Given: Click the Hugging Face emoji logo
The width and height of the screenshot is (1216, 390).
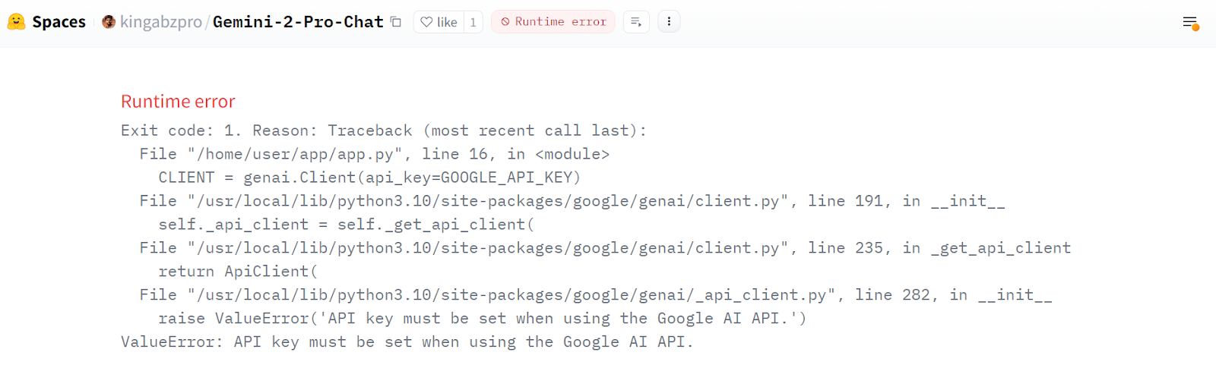Looking at the screenshot, I should tap(16, 21).
